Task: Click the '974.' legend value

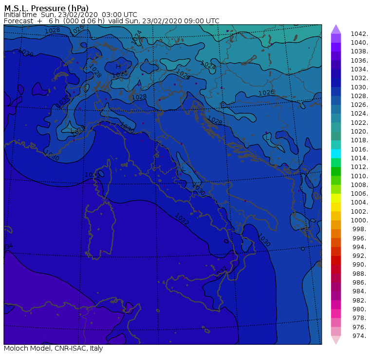Action: [360, 336]
